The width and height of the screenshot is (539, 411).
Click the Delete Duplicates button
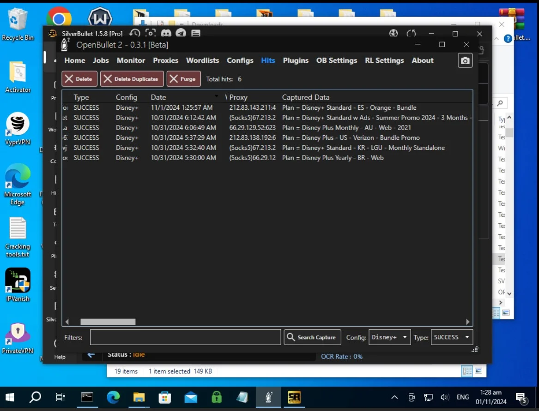point(132,79)
